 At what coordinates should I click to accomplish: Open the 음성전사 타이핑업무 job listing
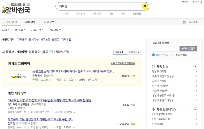(x=41, y=119)
